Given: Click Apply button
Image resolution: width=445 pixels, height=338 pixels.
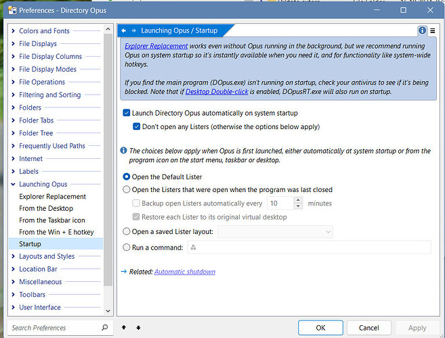Looking at the screenshot, I should [x=417, y=328].
